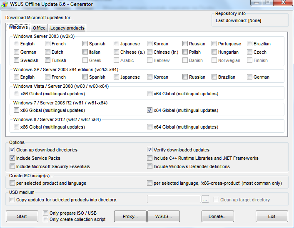Image resolution: width=294 pixels, height=228 pixels.
Task: Check ISO per selected language x86-cross-product
Action: (x=149, y=183)
